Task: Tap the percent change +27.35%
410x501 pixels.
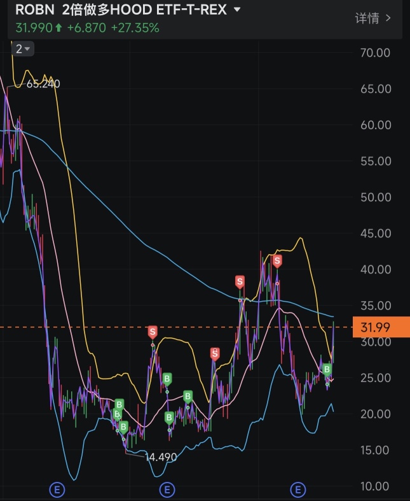Action: click(x=135, y=28)
